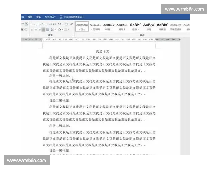Viewport: 211px width, 169px height.
Task: Click the first 我是一级标题 heading line
Action: [x=59, y=76]
